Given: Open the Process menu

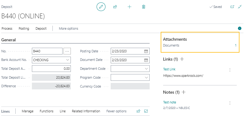Looking at the screenshot, I should [x=7, y=28].
